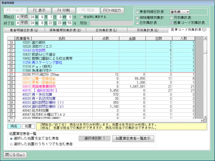The height and width of the screenshot is (161, 215).
Task: Close the window with 閉じる(Esc)
Action: click(x=15, y=155)
